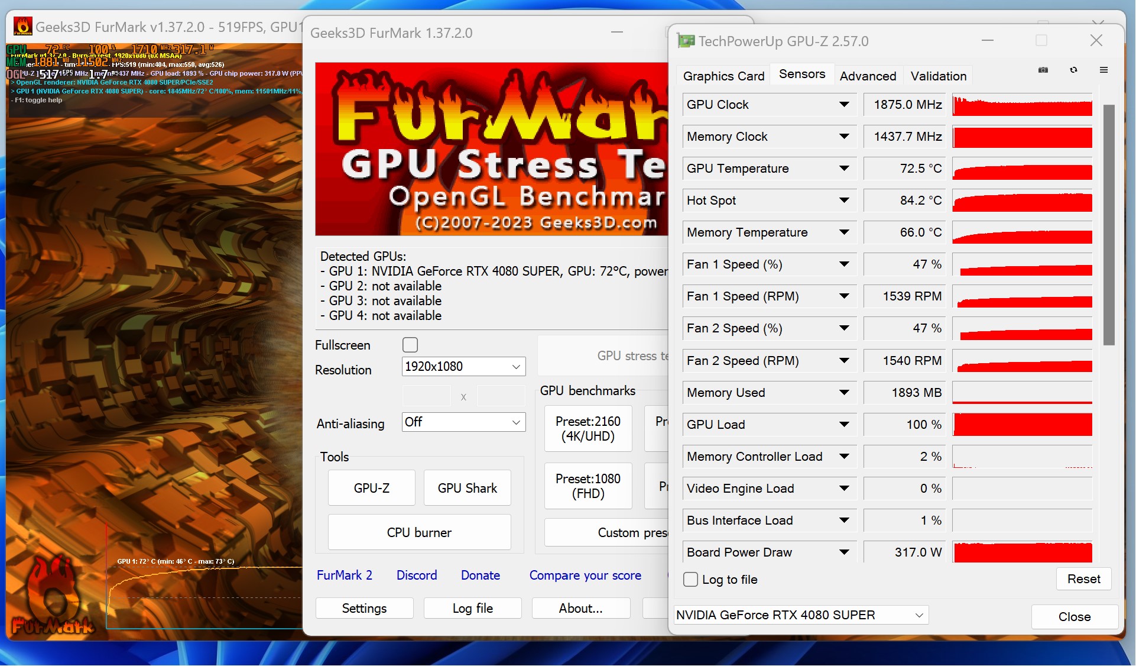Select the Sensors tab
The width and height of the screenshot is (1136, 666).
point(802,74)
